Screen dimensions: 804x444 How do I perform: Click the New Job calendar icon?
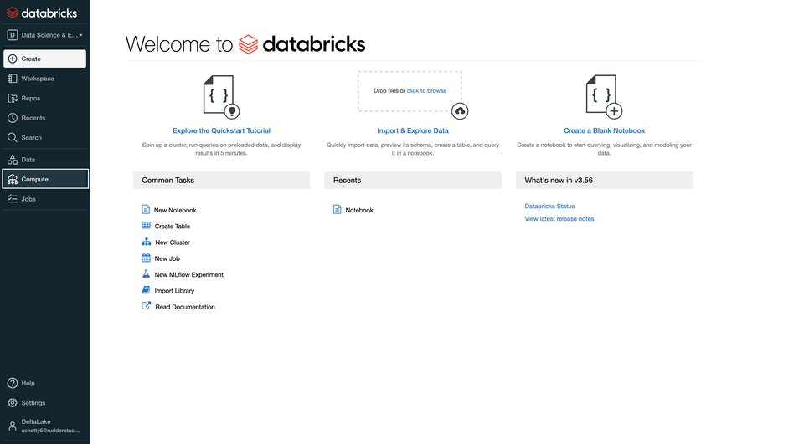[147, 258]
